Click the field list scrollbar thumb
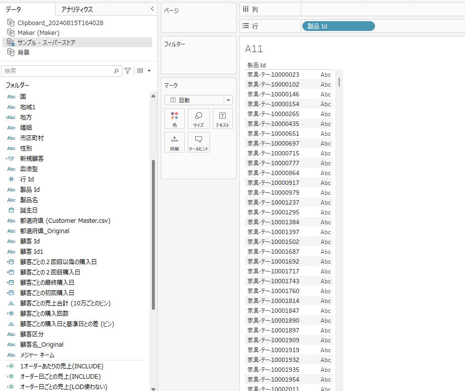This screenshot has width=465, height=391. point(153,235)
